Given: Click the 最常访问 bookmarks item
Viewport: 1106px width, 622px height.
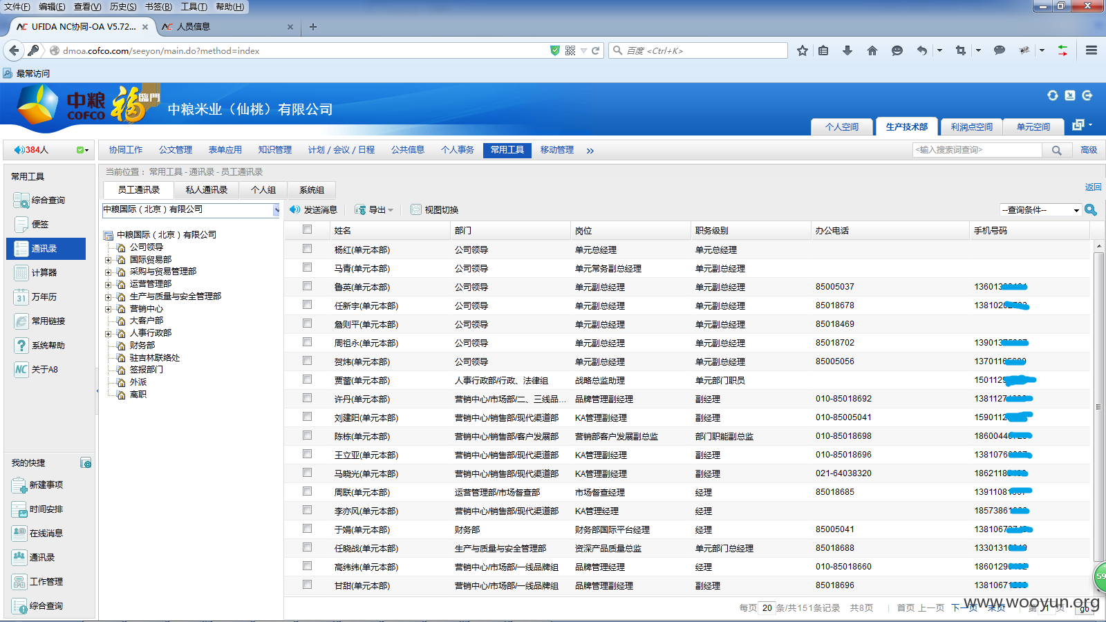Looking at the screenshot, I should (x=27, y=73).
